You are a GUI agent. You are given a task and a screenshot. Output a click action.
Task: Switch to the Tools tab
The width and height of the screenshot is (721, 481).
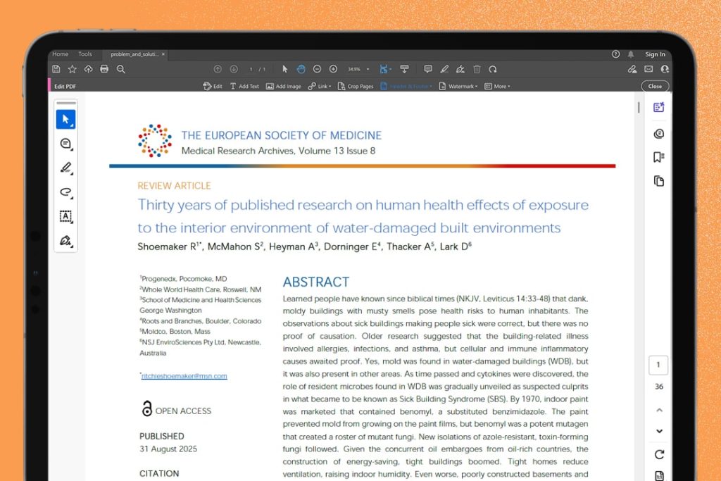[85, 54]
